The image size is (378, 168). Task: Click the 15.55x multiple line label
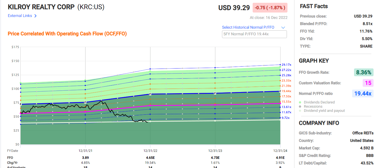(x=286, y=102)
